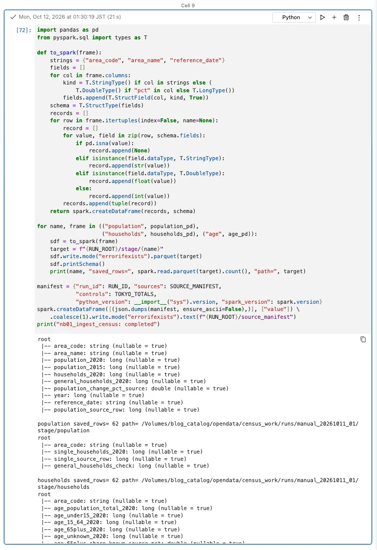Screen dimensions: 377x550
Task: Place cursor on 'import pandas as pd' line
Action: pyautogui.click(x=68, y=30)
